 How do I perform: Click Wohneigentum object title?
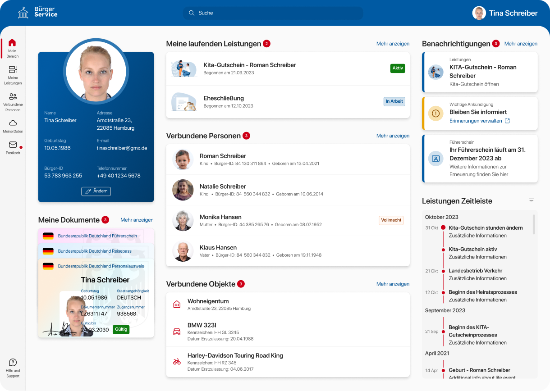click(x=208, y=301)
